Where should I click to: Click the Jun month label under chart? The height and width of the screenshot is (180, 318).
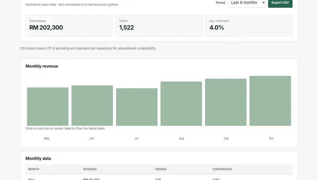click(92, 138)
